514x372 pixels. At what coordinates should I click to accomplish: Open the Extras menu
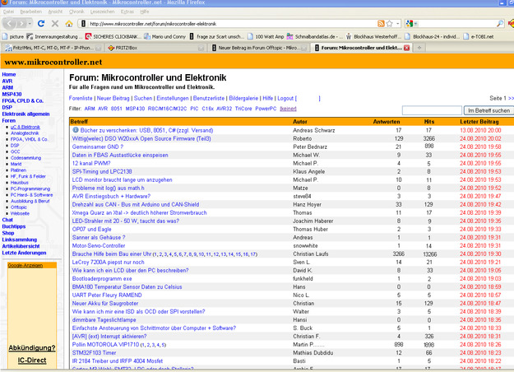point(127,12)
